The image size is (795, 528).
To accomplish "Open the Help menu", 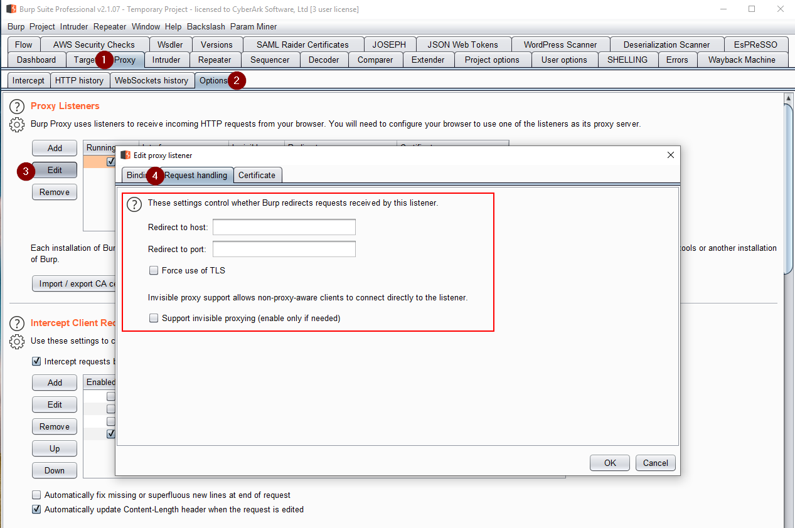I will (x=173, y=27).
